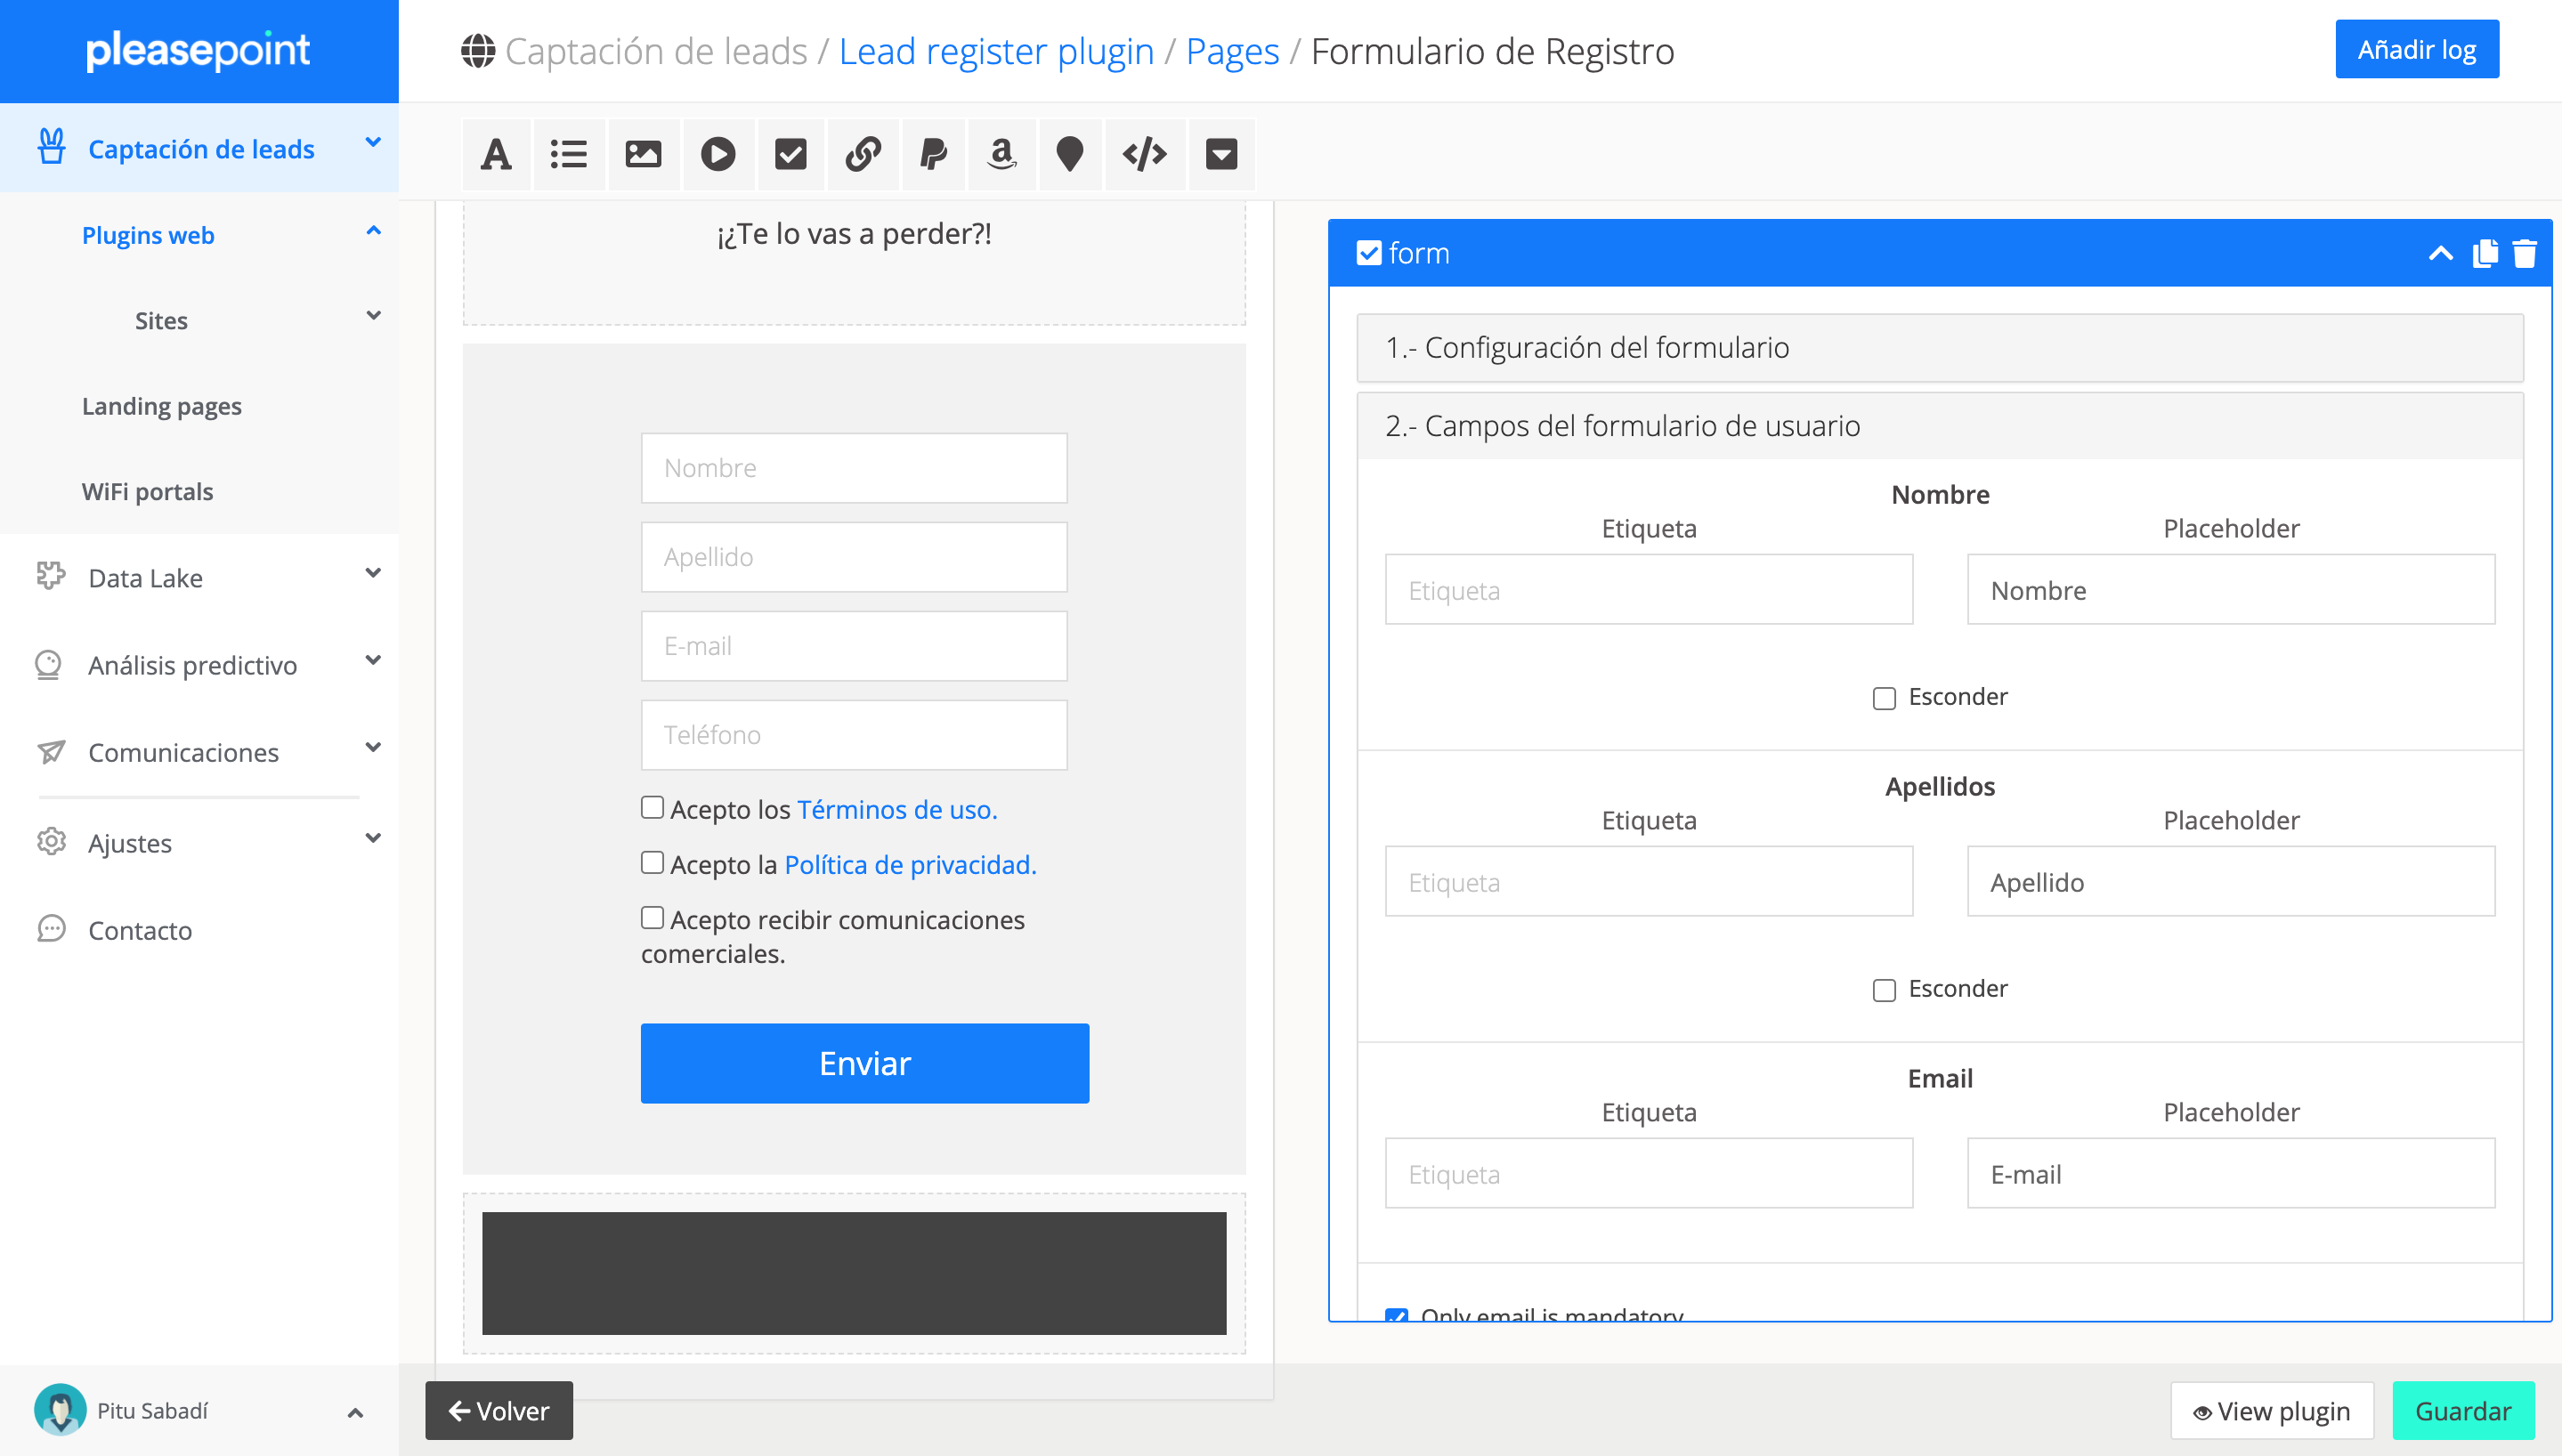Select the text element tool icon

click(496, 154)
